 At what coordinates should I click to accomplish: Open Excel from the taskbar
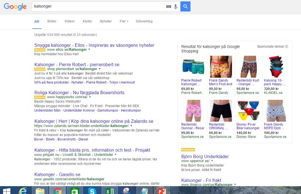coord(109,191)
